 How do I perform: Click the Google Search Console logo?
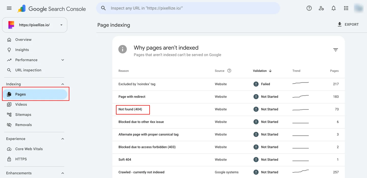click(x=52, y=9)
